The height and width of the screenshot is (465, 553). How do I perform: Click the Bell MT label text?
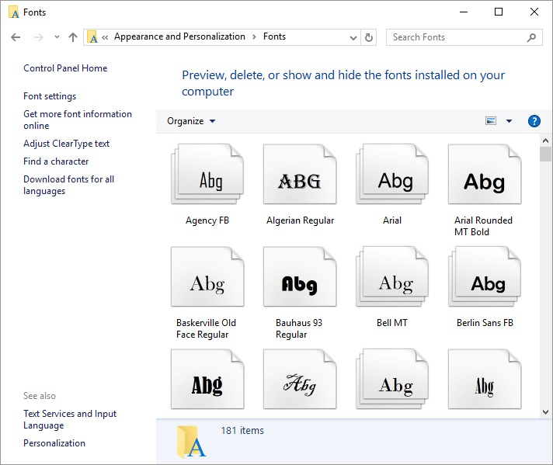[392, 323]
